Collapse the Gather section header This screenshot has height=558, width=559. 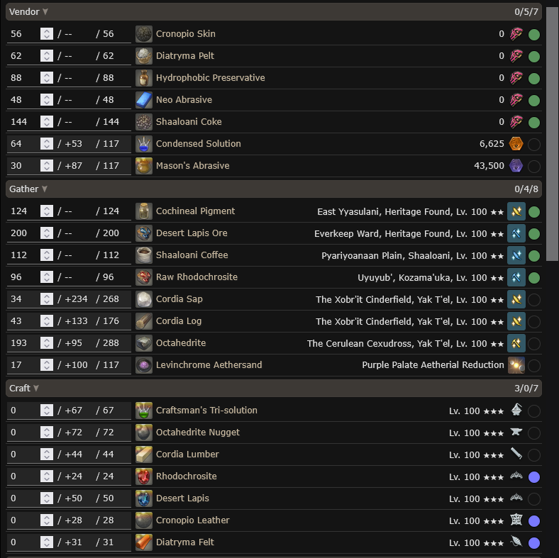273,189
